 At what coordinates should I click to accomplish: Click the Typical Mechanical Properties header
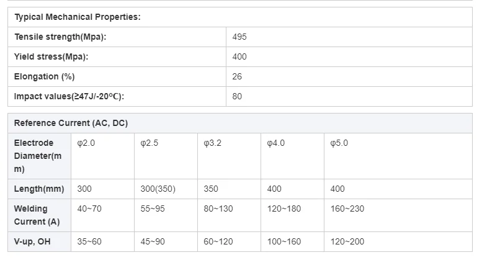point(78,17)
